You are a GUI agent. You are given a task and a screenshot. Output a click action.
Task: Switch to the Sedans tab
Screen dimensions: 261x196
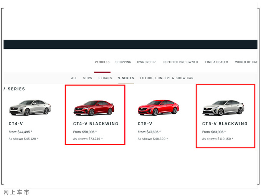(105, 78)
